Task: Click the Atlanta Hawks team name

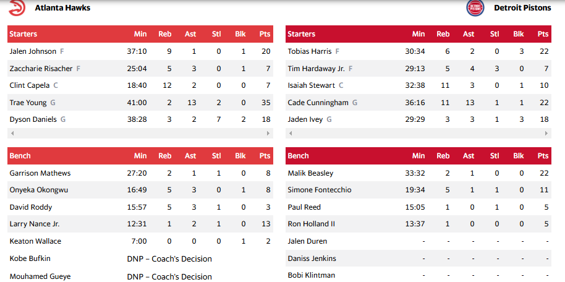Action: click(x=62, y=8)
